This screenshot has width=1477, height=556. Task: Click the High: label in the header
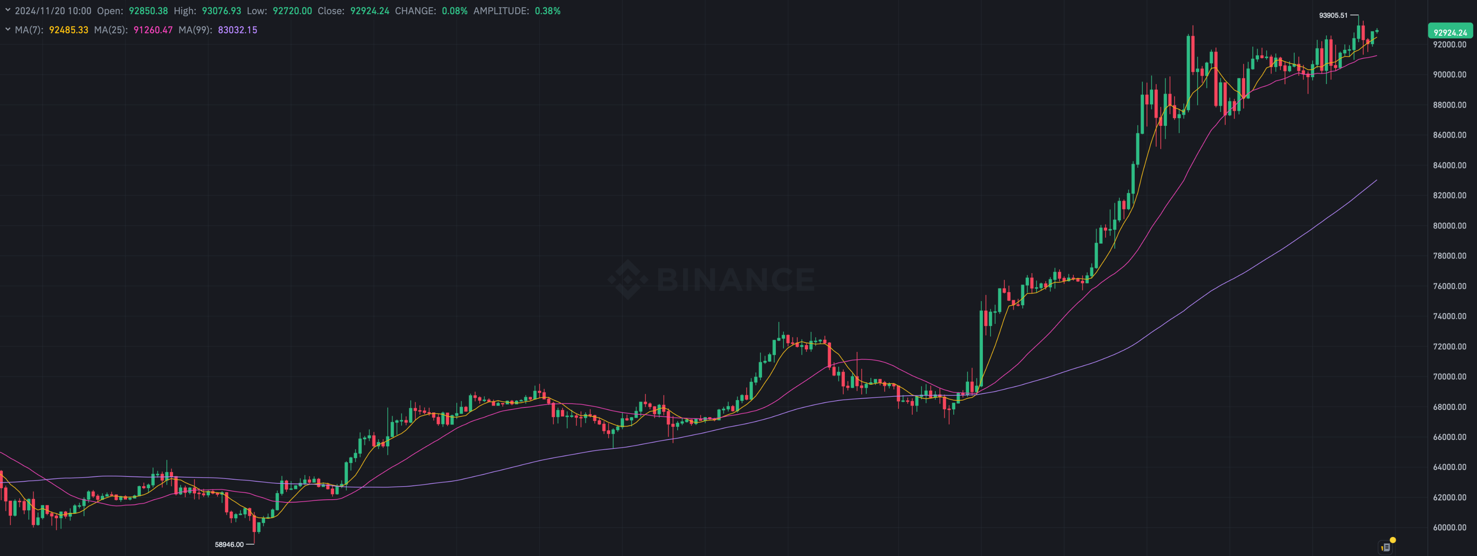185,11
